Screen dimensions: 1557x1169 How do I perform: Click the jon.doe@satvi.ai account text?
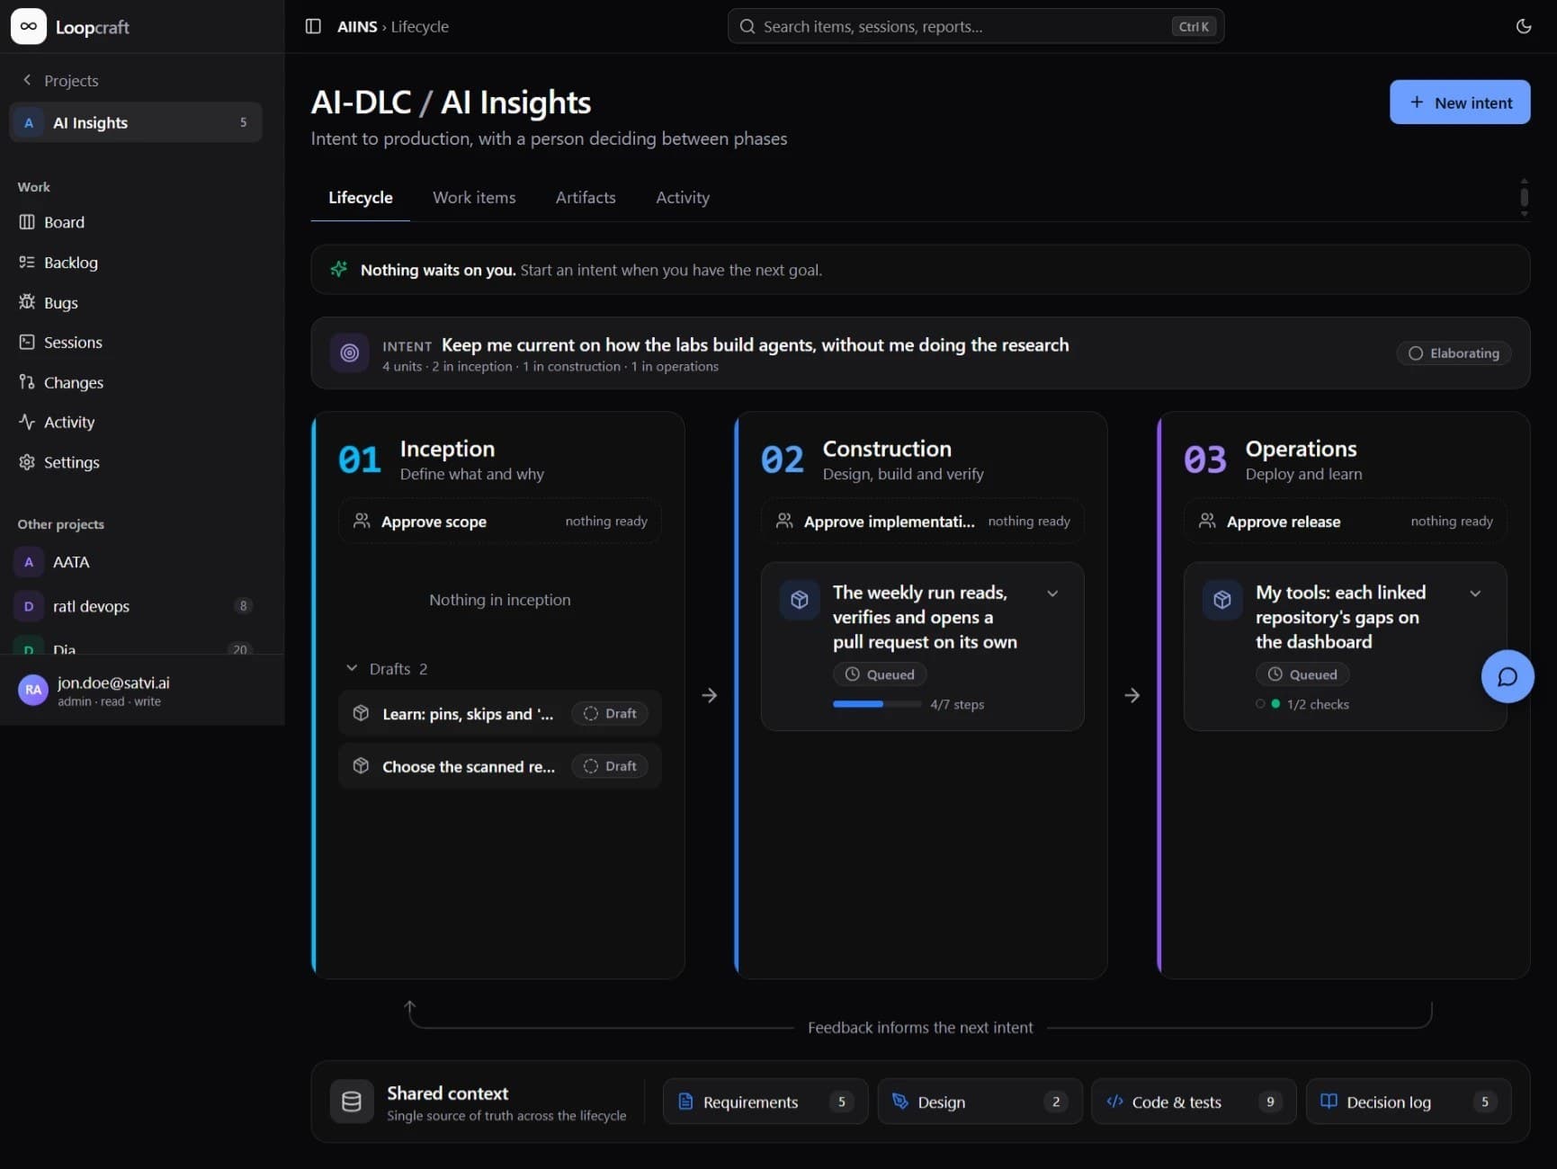[113, 683]
